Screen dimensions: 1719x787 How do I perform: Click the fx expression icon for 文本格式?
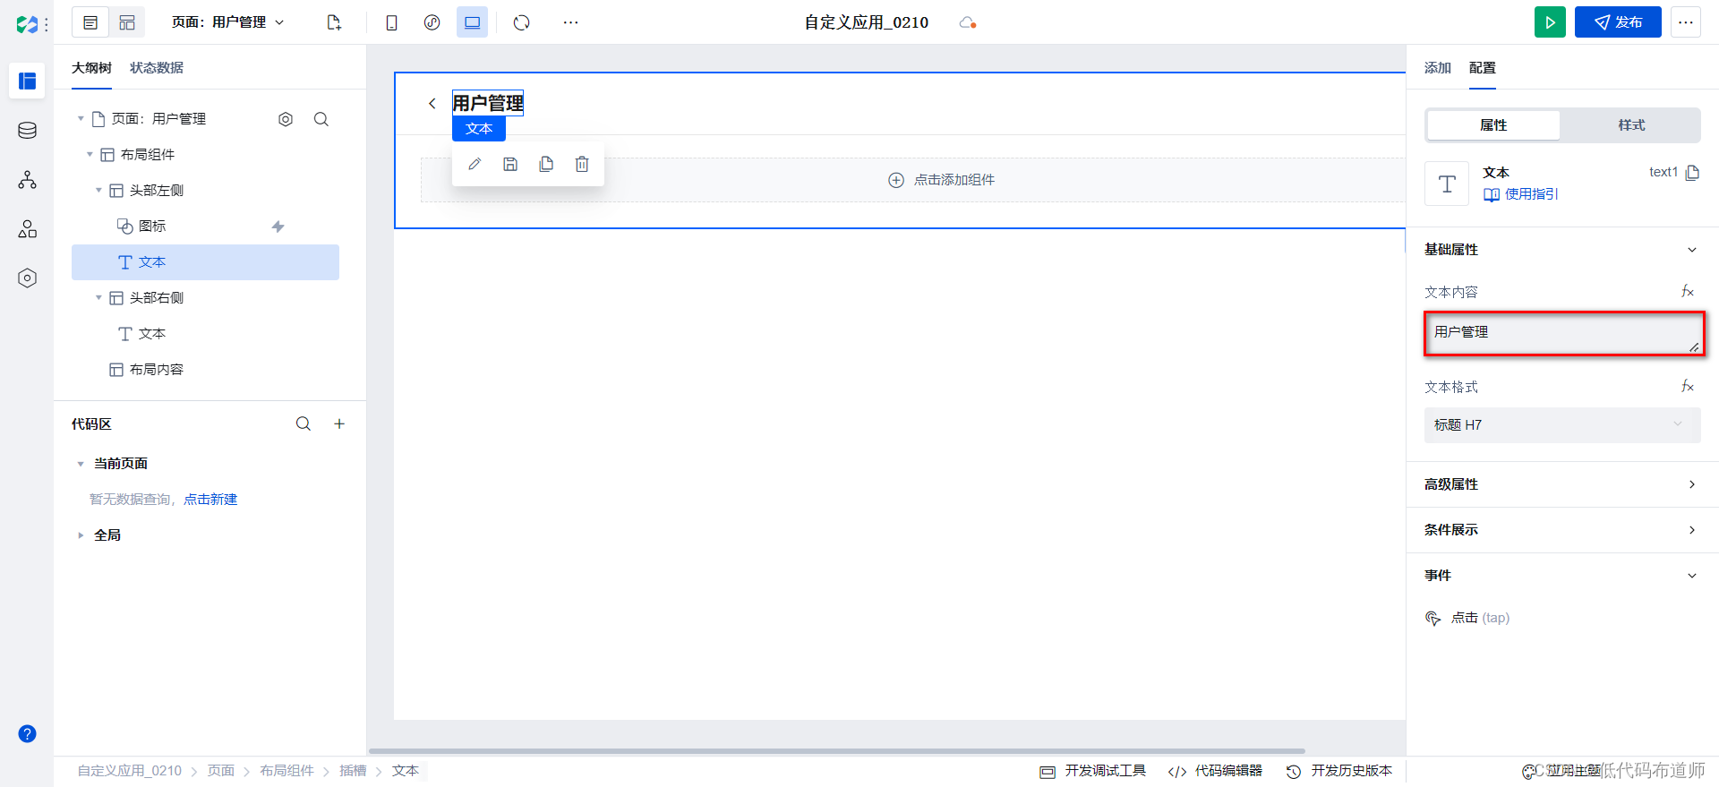coord(1688,387)
